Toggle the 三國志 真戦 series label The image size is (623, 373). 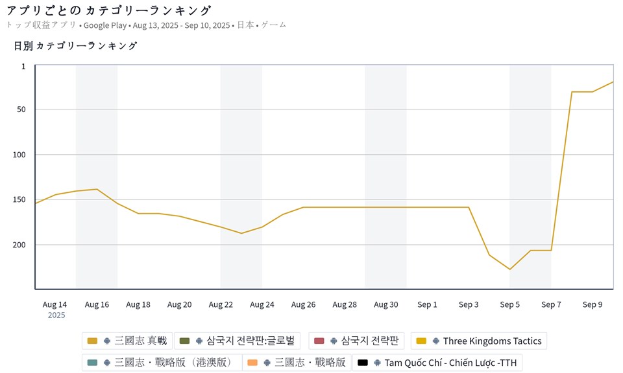tap(140, 341)
